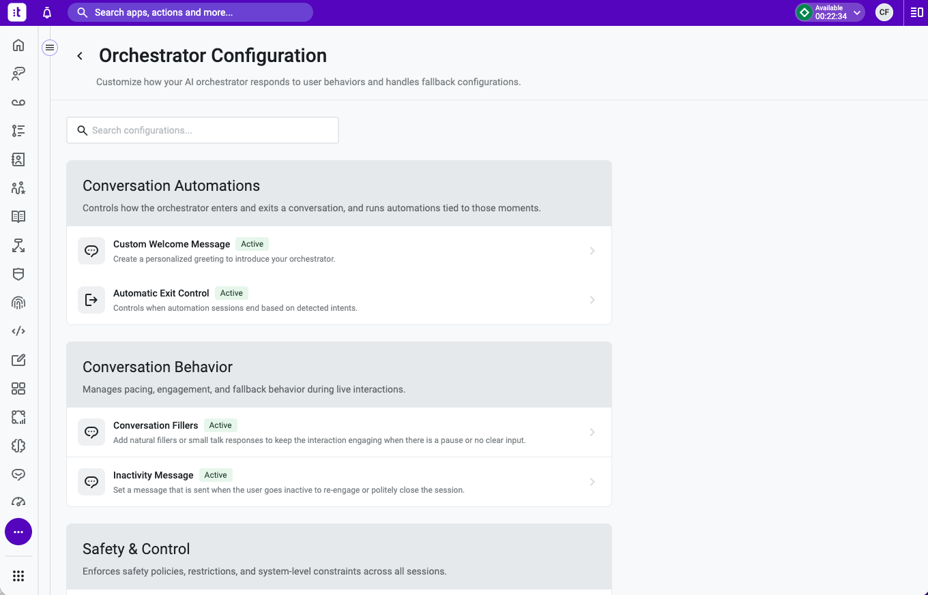Toggle the sidebar collapse hamburger button

(50, 48)
